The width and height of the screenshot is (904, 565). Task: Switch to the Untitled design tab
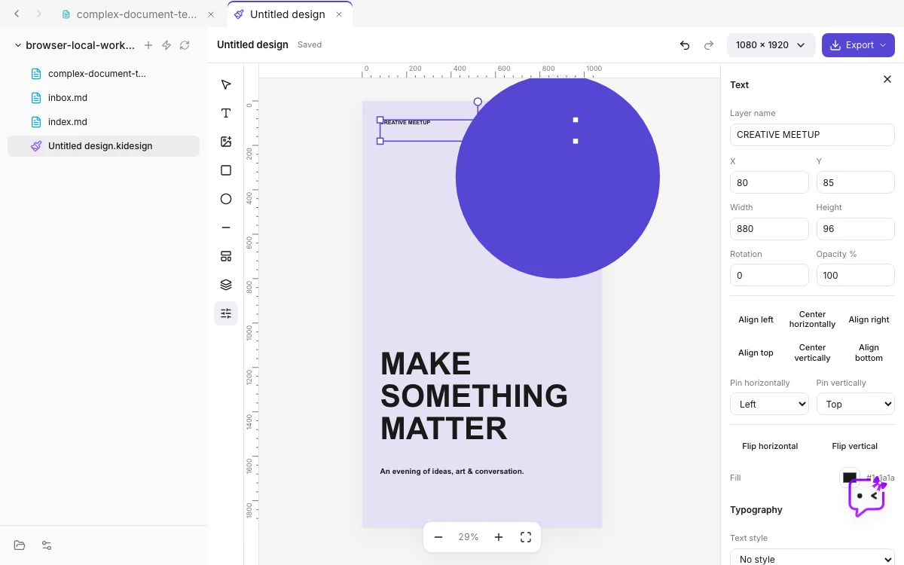[x=289, y=14]
